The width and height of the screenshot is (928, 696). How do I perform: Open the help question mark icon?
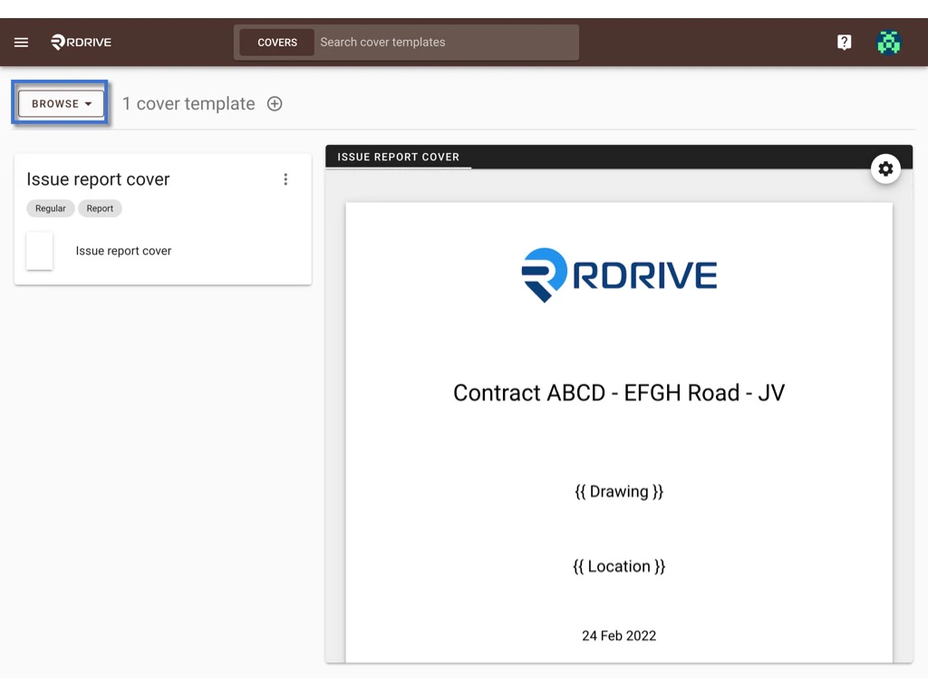[x=844, y=42]
